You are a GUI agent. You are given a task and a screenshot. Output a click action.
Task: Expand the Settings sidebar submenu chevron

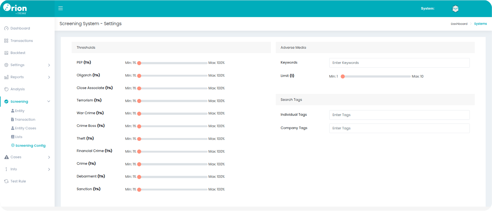(49, 65)
